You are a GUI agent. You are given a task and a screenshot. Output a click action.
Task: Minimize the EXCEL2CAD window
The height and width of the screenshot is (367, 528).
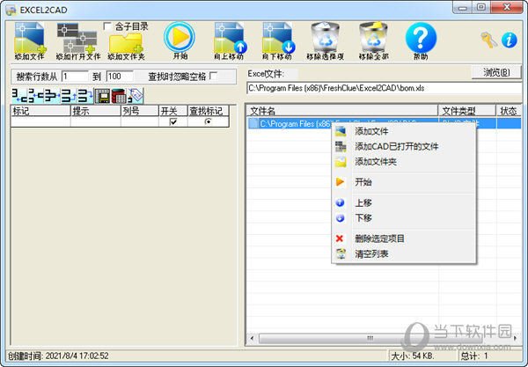click(x=462, y=7)
